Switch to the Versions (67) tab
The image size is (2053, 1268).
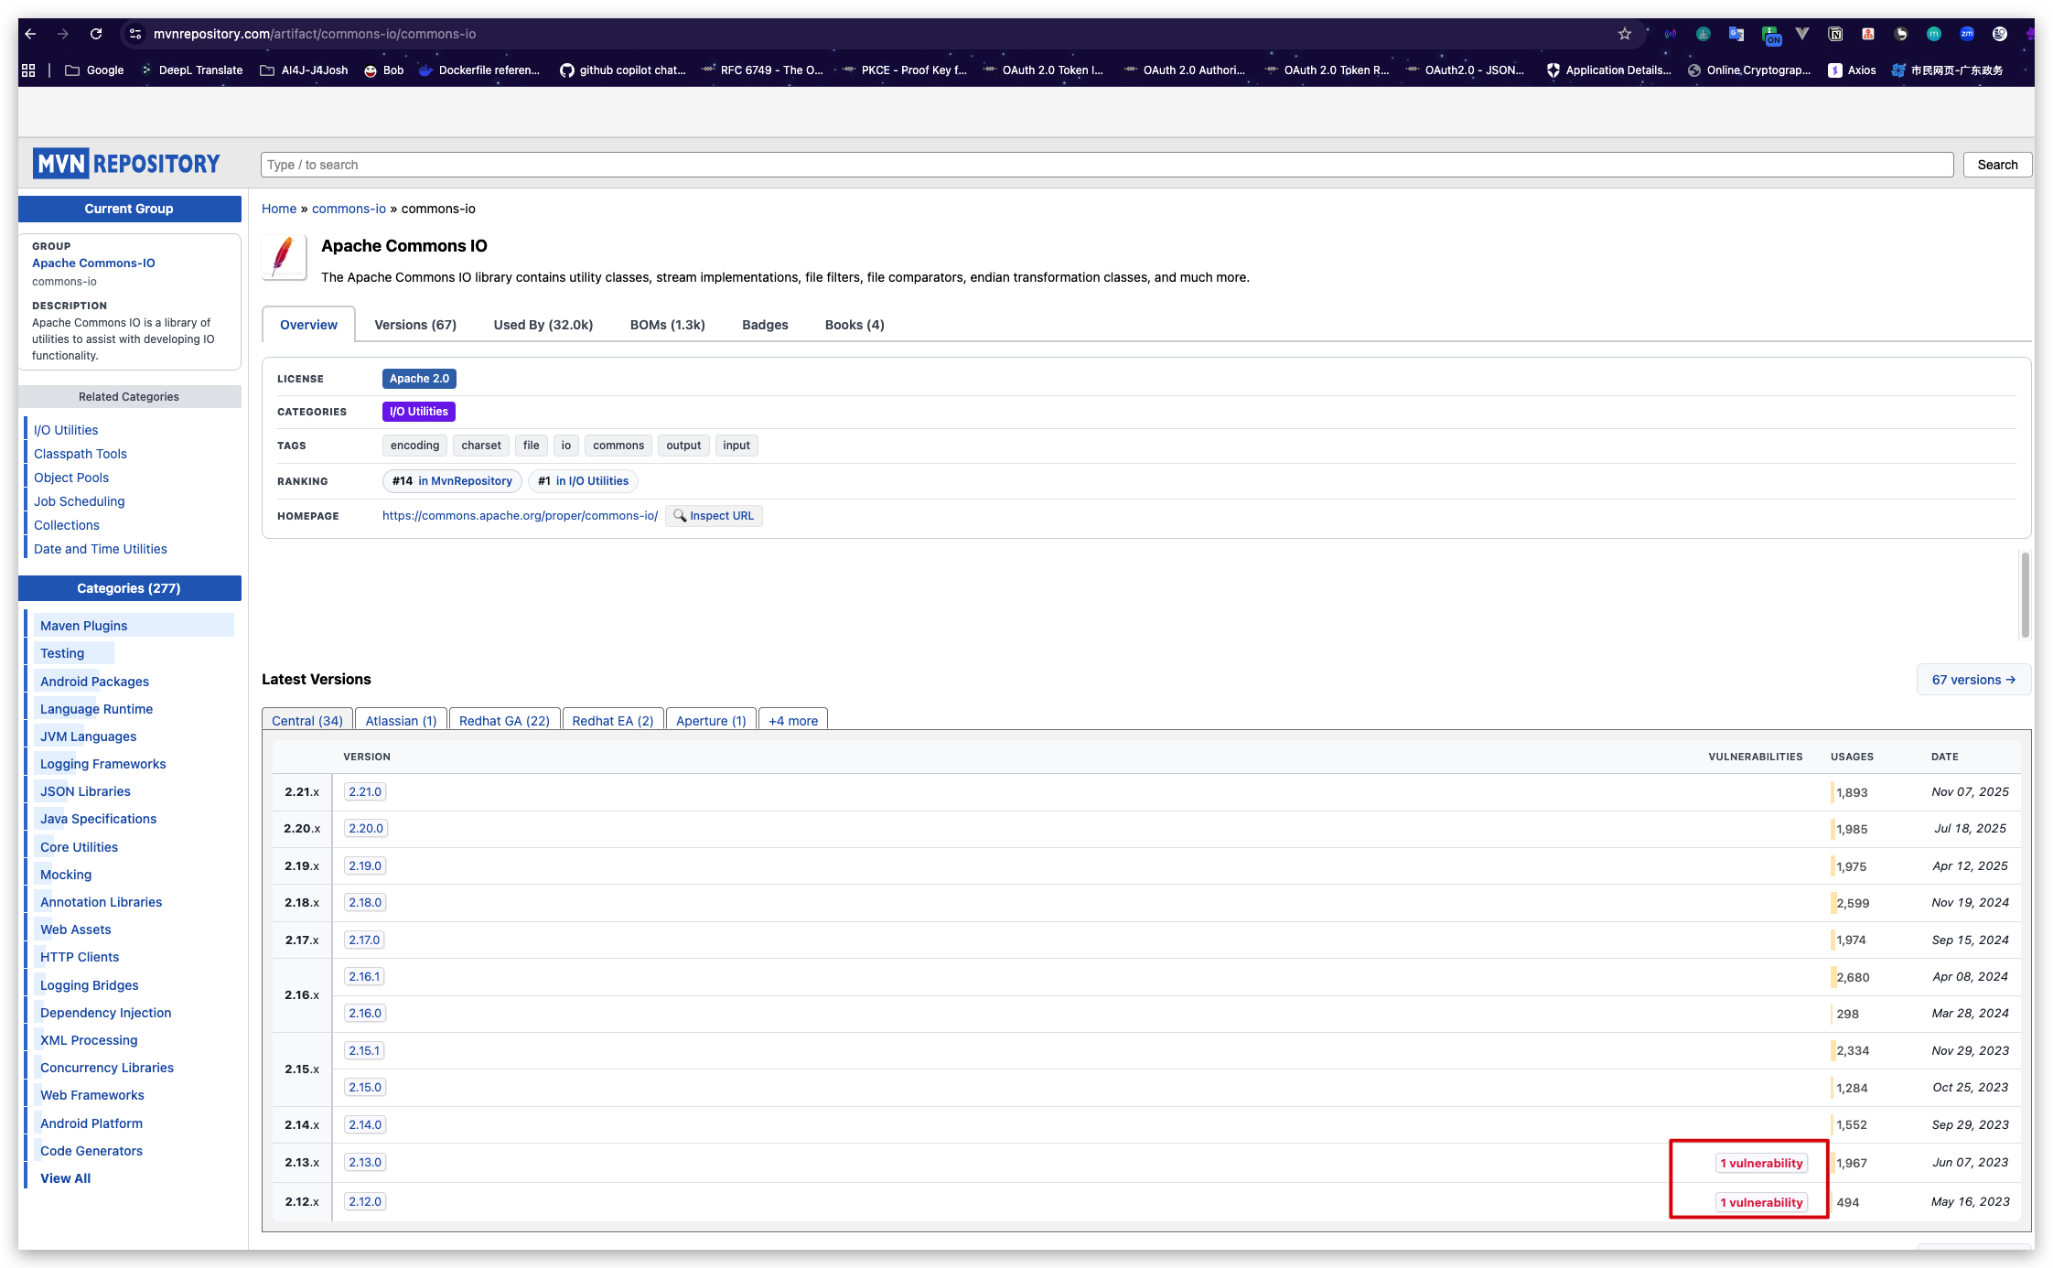[x=415, y=325]
